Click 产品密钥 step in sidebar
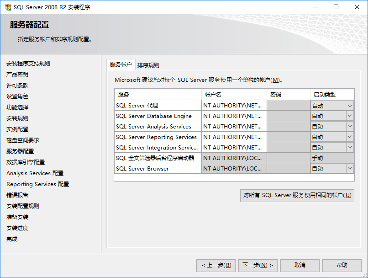 tap(17, 75)
